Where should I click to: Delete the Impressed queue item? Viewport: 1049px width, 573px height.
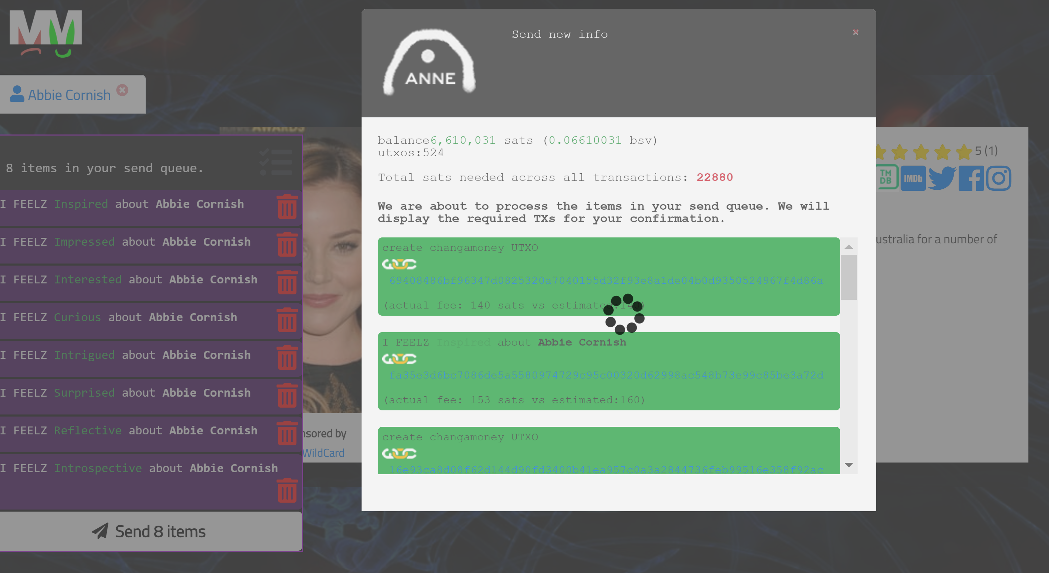287,244
